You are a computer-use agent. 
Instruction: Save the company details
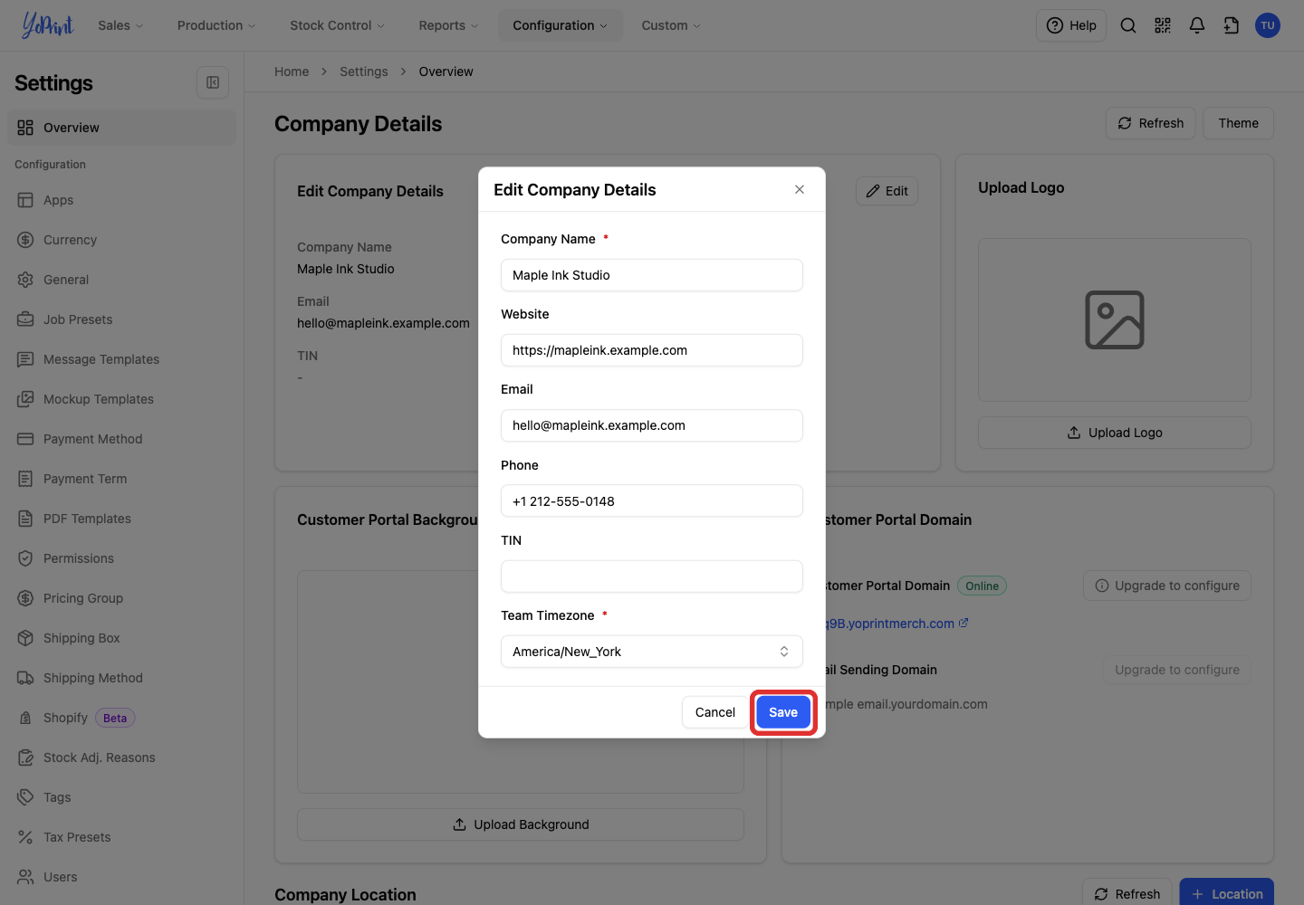(783, 712)
